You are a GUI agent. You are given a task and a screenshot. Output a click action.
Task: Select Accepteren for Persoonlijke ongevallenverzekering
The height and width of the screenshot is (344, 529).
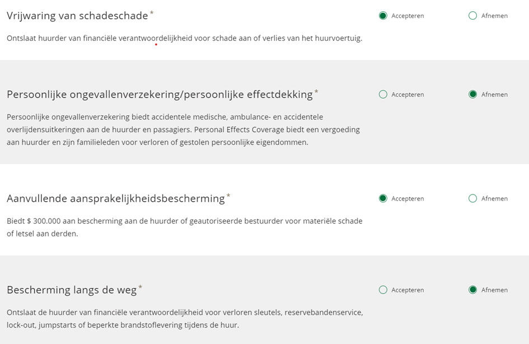point(383,95)
